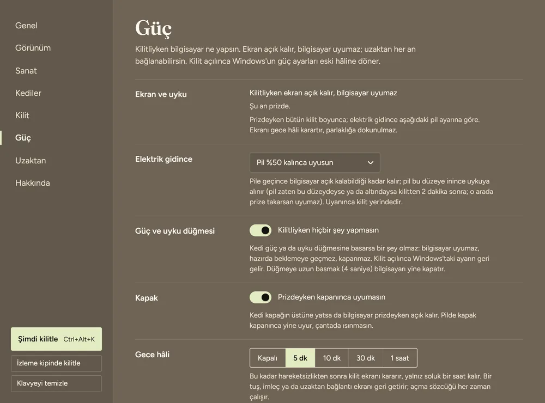
Task: Choose 5 dk for Gece hâli
Action: (300, 358)
